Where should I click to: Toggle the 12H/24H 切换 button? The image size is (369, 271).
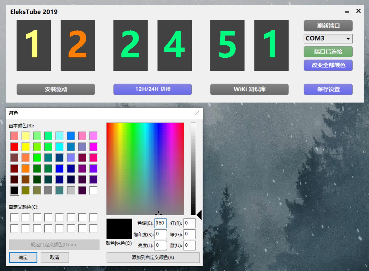152,89
